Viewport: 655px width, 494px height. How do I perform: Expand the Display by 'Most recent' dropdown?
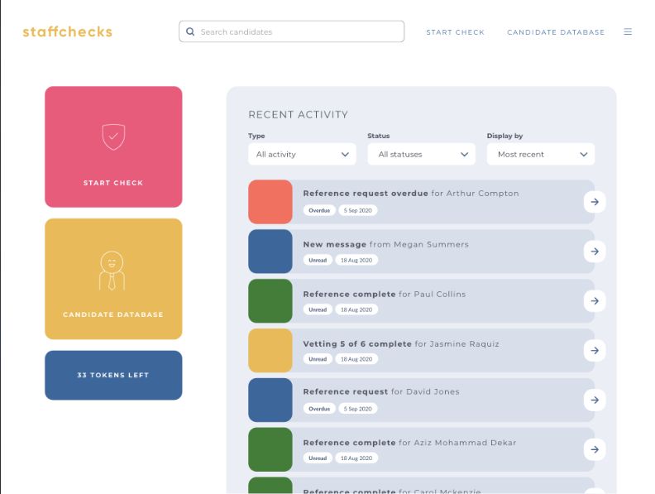pyautogui.click(x=540, y=154)
